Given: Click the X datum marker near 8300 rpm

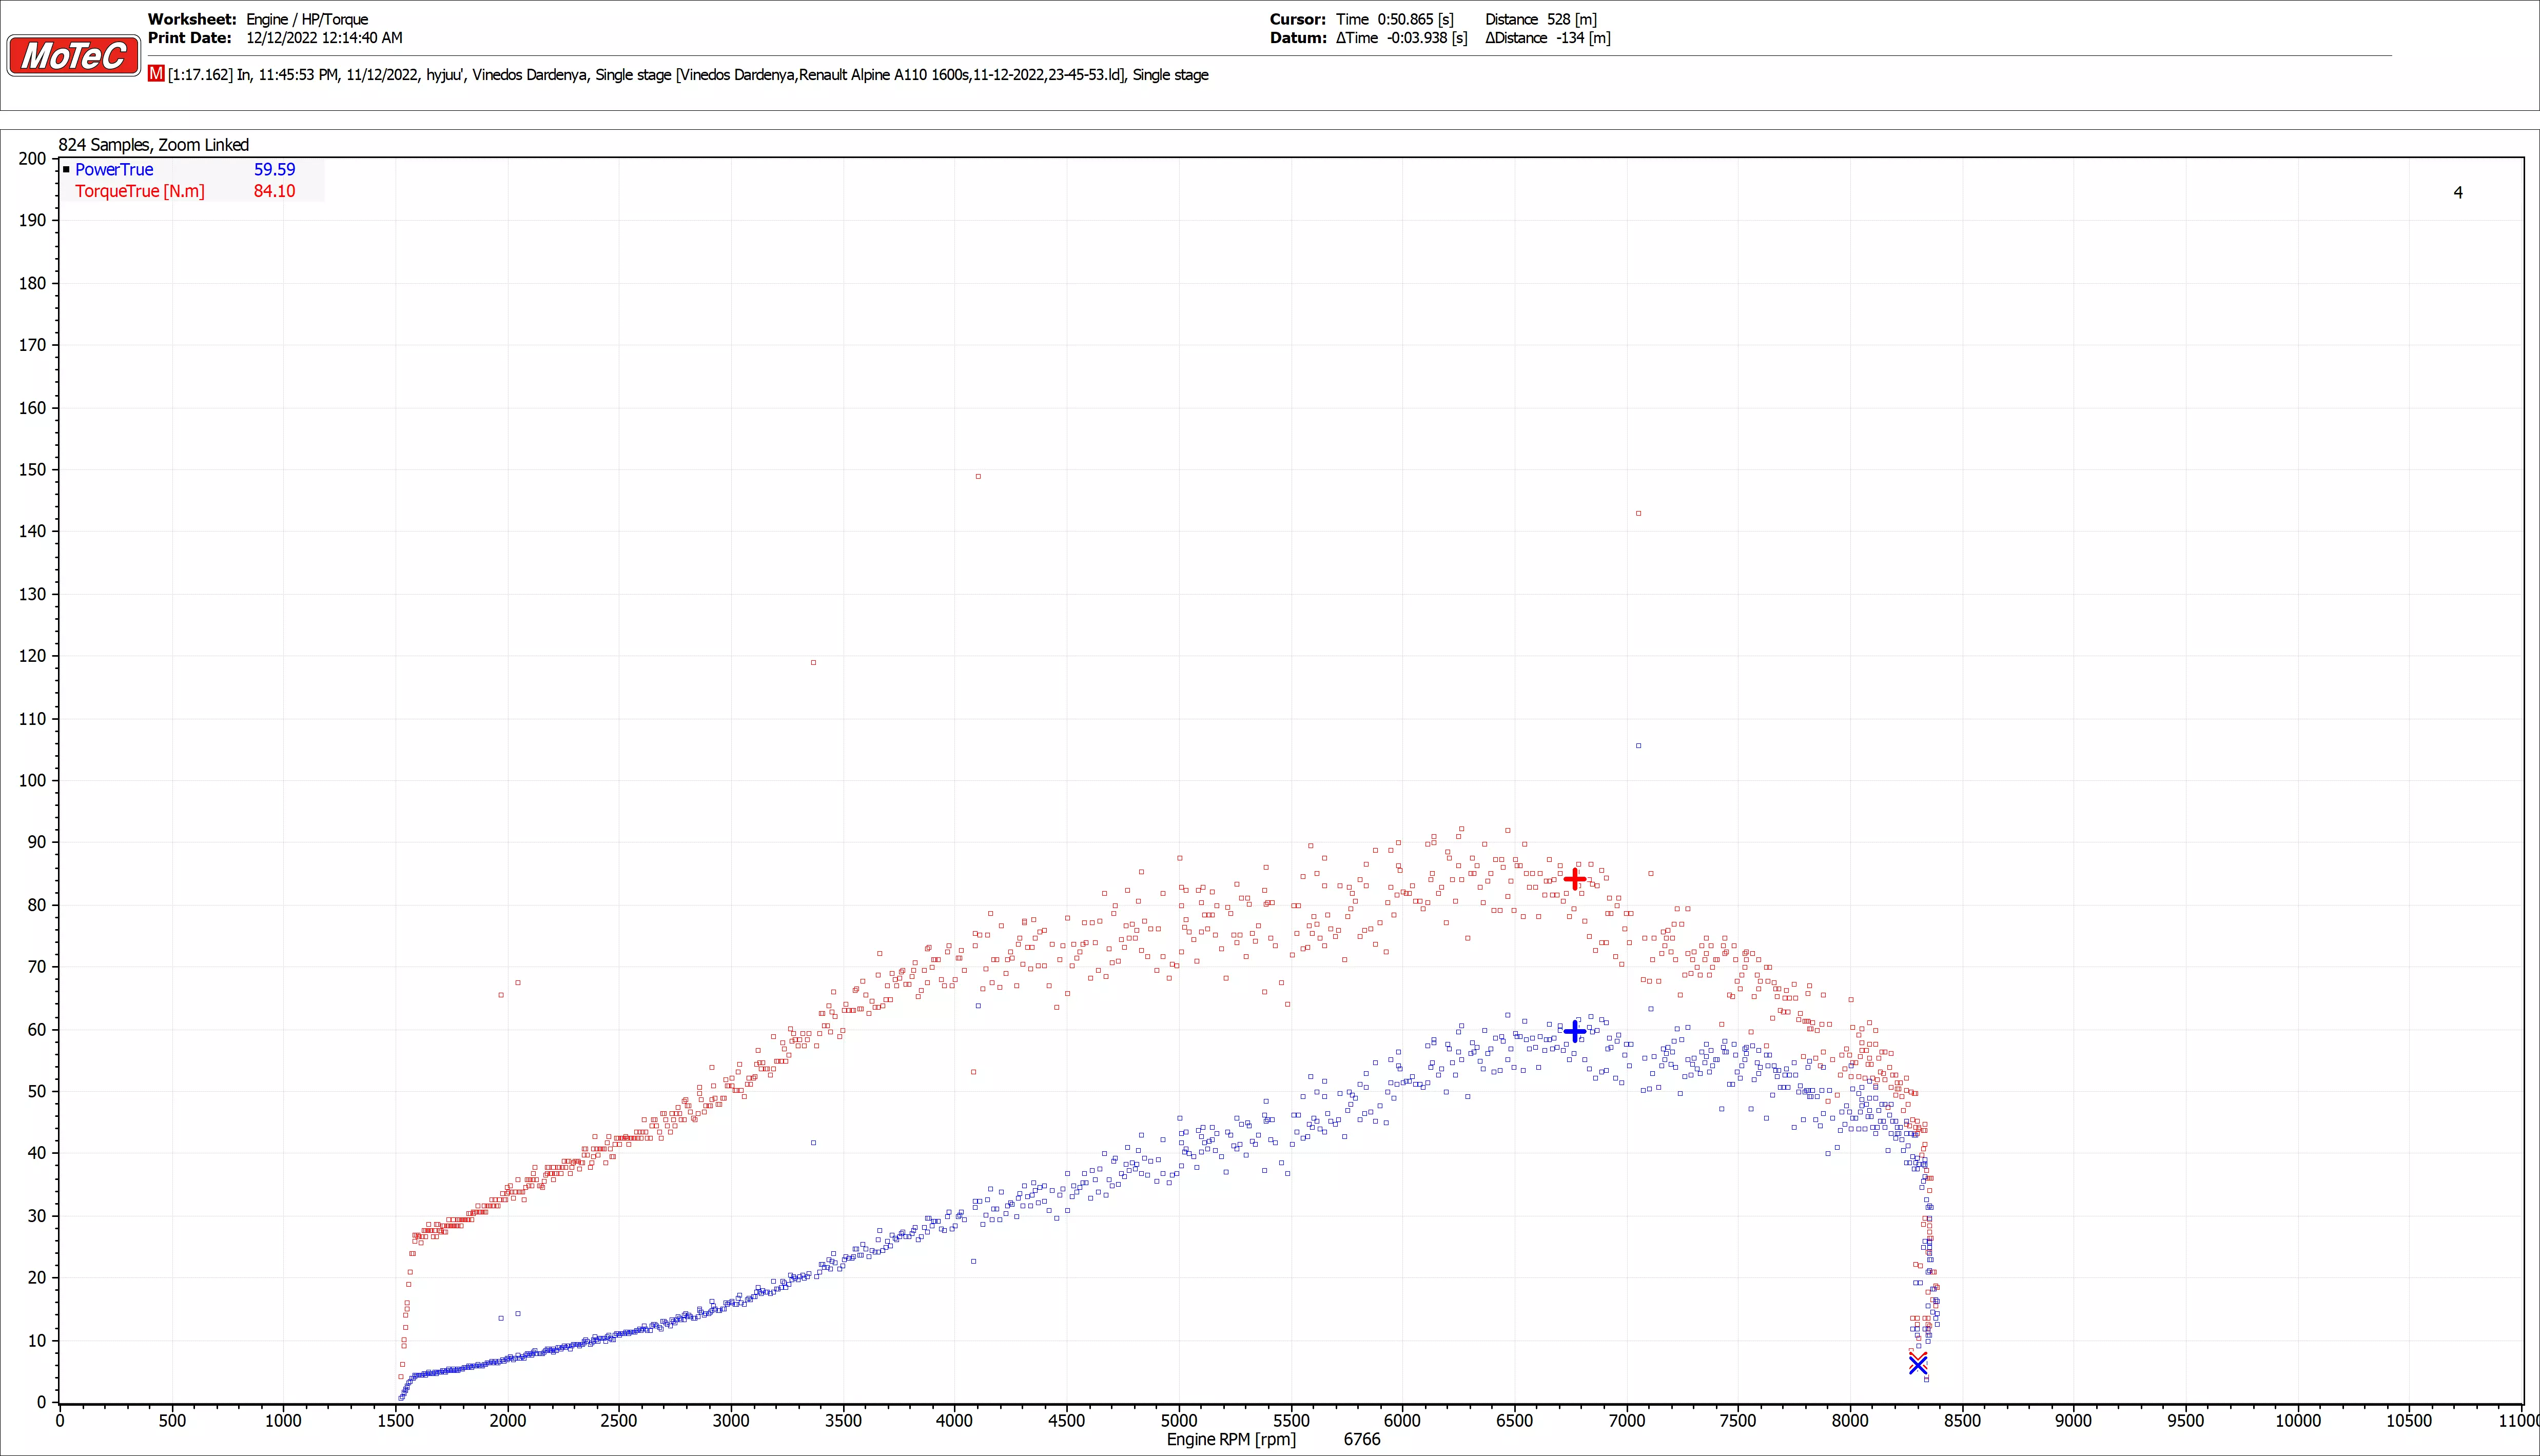Looking at the screenshot, I should (1917, 1364).
